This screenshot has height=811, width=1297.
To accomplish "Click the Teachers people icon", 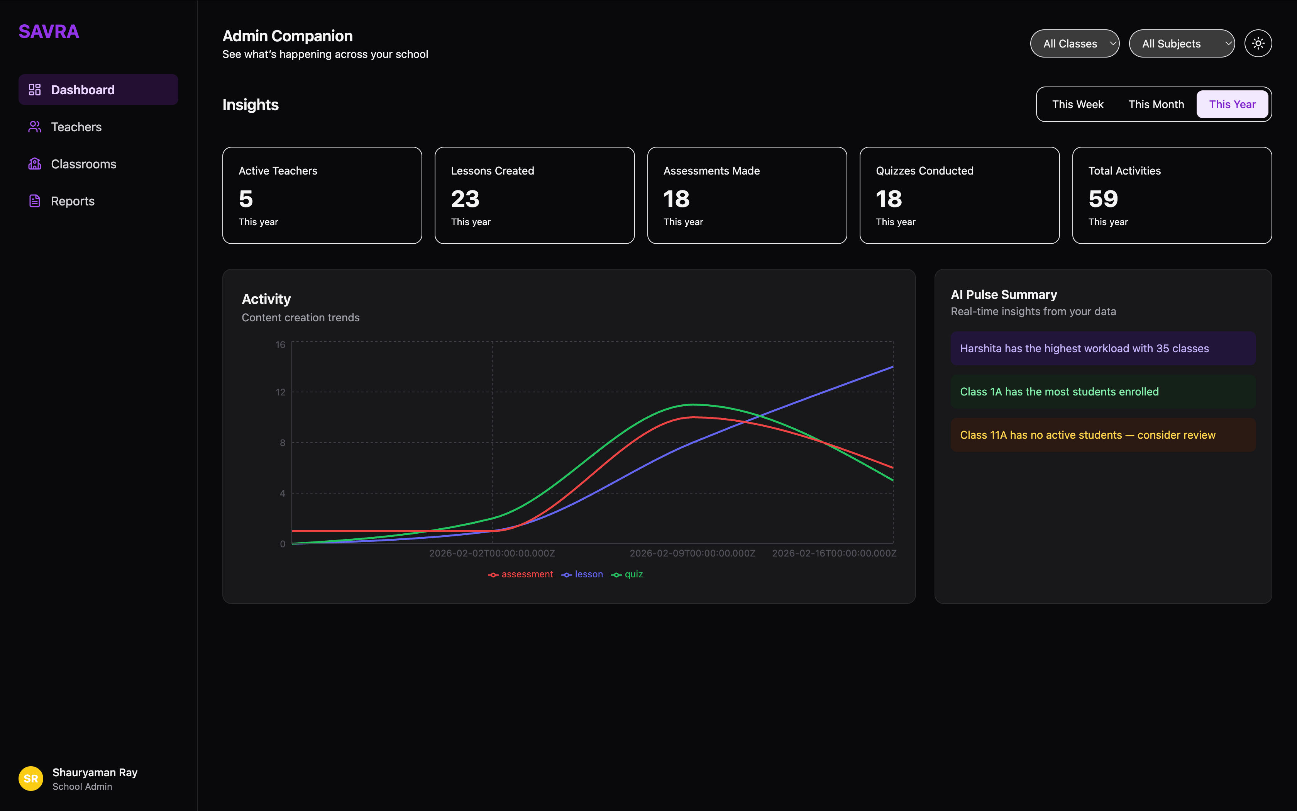I will (x=35, y=127).
